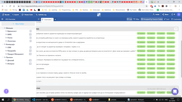The width and height of the screenshot is (182, 102).
Task: Open notifications bell
Action: (x=173, y=14)
